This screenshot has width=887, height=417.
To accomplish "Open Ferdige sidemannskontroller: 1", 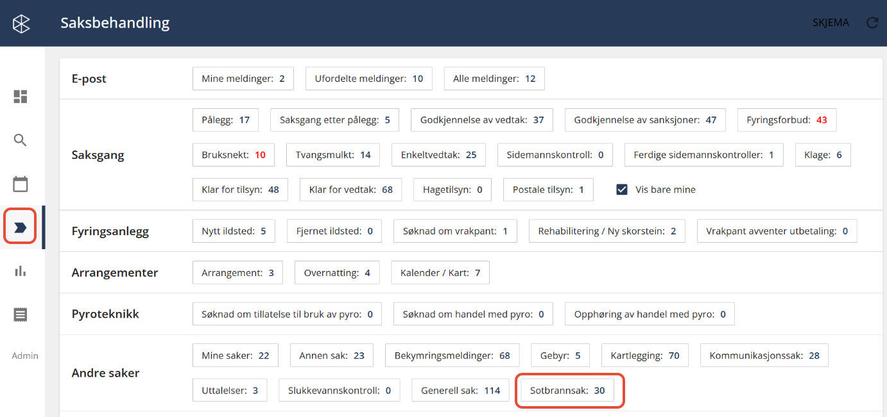I will (704, 155).
